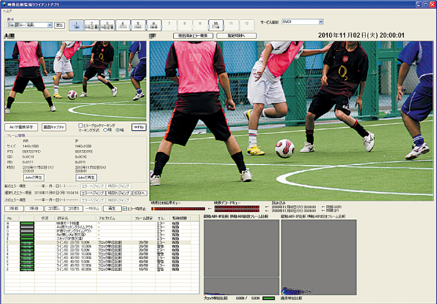Click the 画面キャプチャ button

54,126
